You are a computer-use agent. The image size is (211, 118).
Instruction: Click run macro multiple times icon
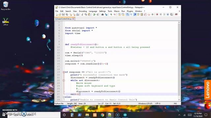pos(168,14)
